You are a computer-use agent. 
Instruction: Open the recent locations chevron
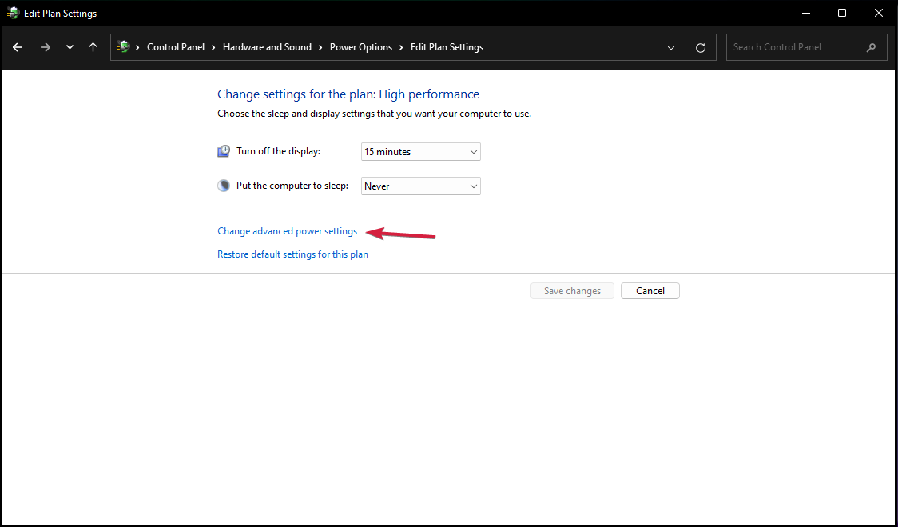tap(70, 47)
